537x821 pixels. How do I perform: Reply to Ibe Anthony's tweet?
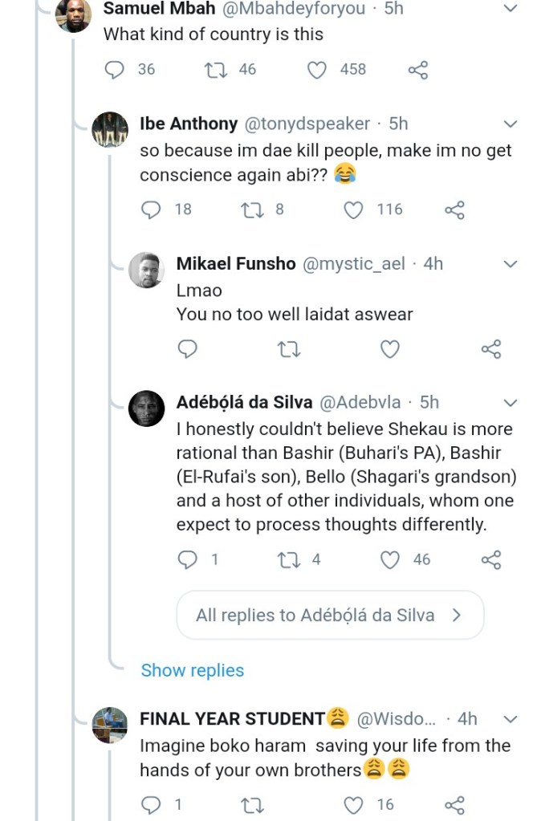click(152, 209)
